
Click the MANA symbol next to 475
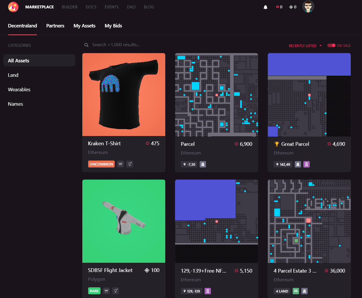147,144
